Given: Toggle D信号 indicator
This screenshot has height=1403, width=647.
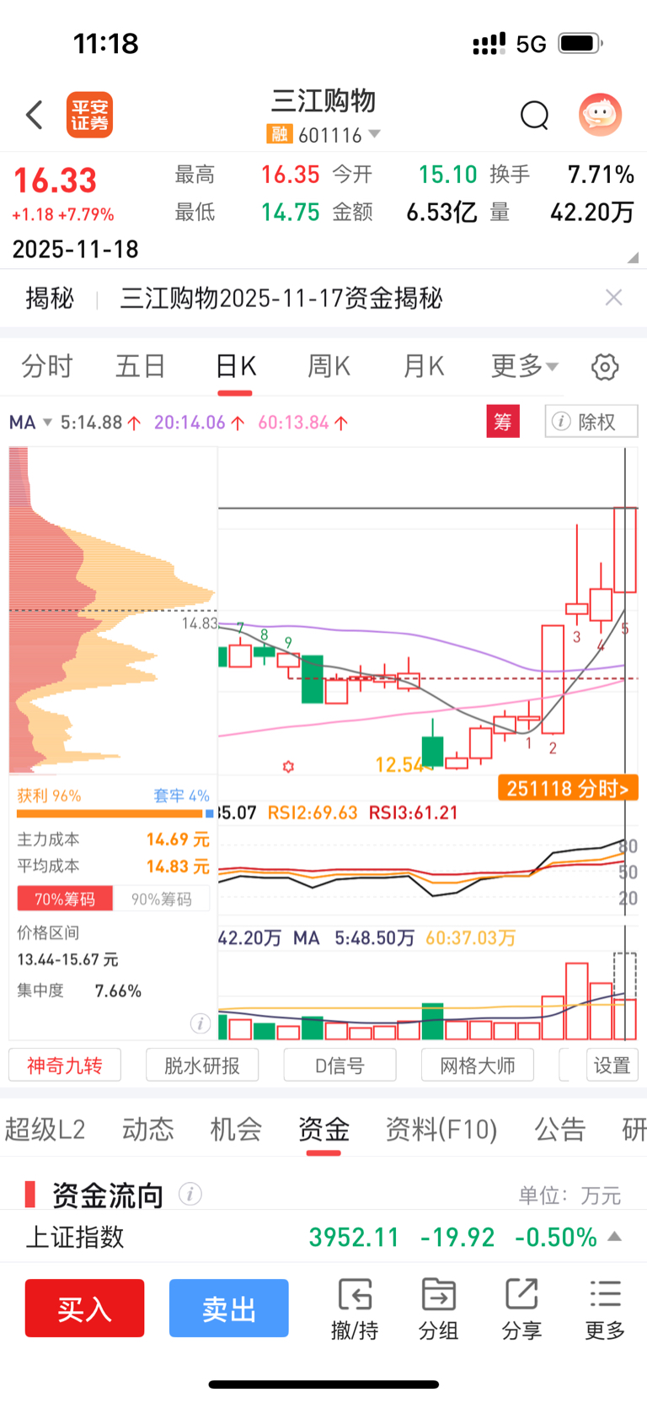Looking at the screenshot, I should pyautogui.click(x=340, y=1066).
